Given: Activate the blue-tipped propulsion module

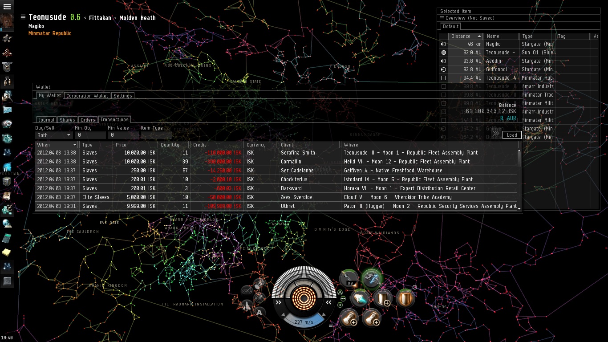Looking at the screenshot, I should point(360,298).
